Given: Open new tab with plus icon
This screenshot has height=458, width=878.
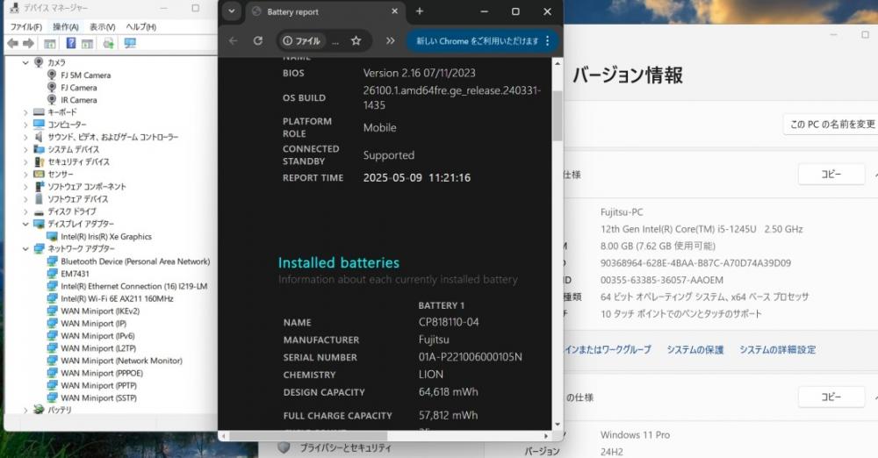Looking at the screenshot, I should click(420, 11).
